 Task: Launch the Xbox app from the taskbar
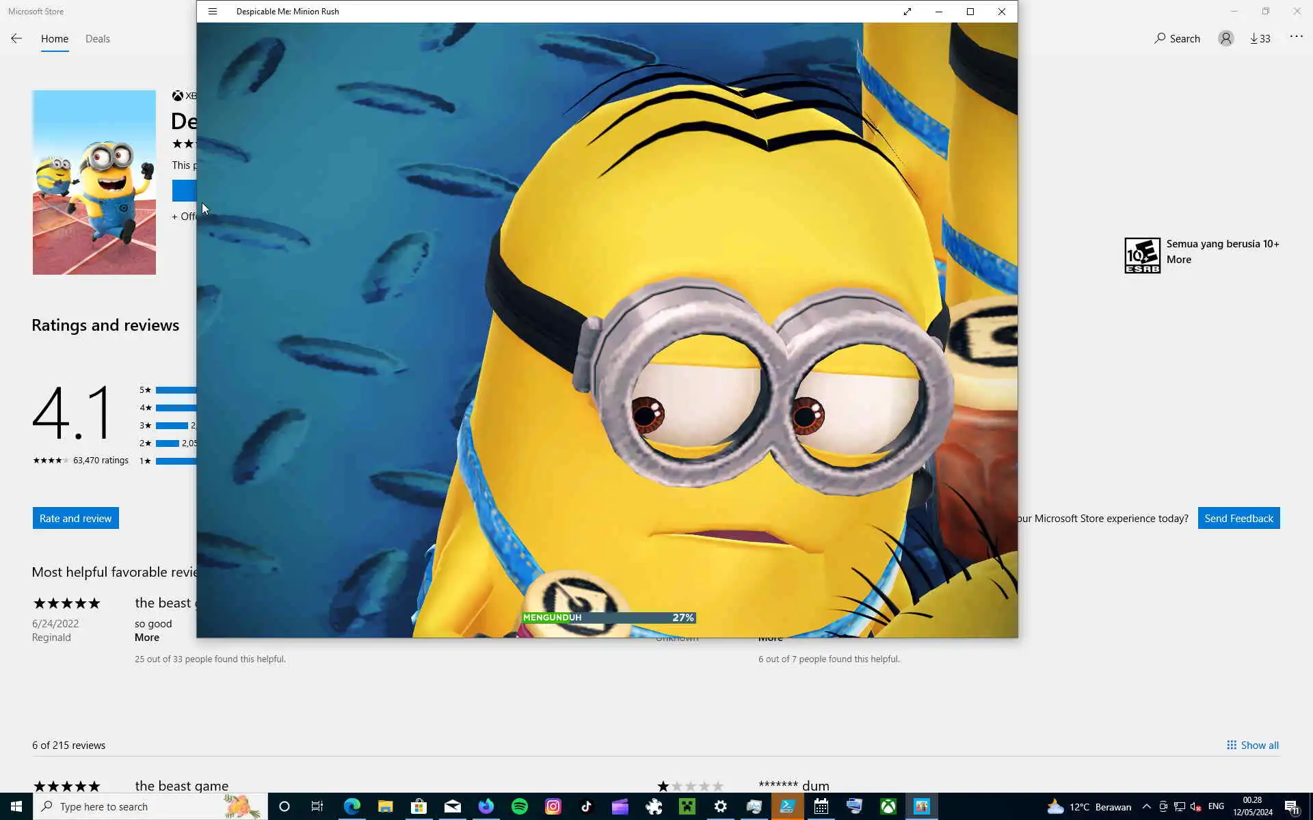888,806
